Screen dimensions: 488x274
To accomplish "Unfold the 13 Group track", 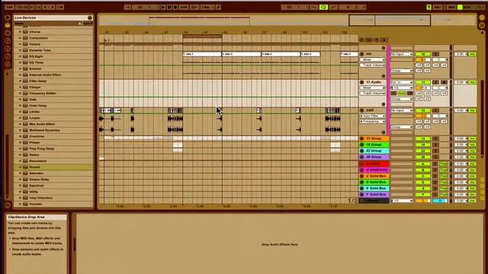I will click(362, 139).
